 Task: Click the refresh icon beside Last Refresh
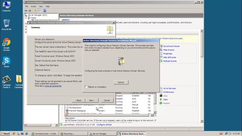[x=61, y=124]
